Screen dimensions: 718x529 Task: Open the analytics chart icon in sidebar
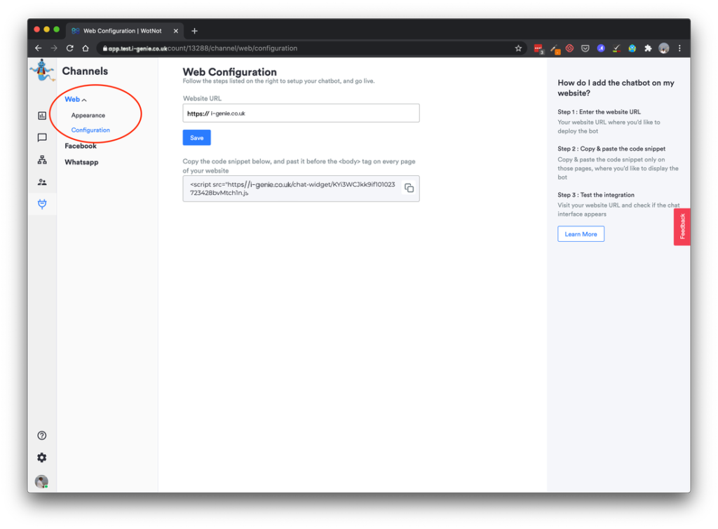coord(42,116)
